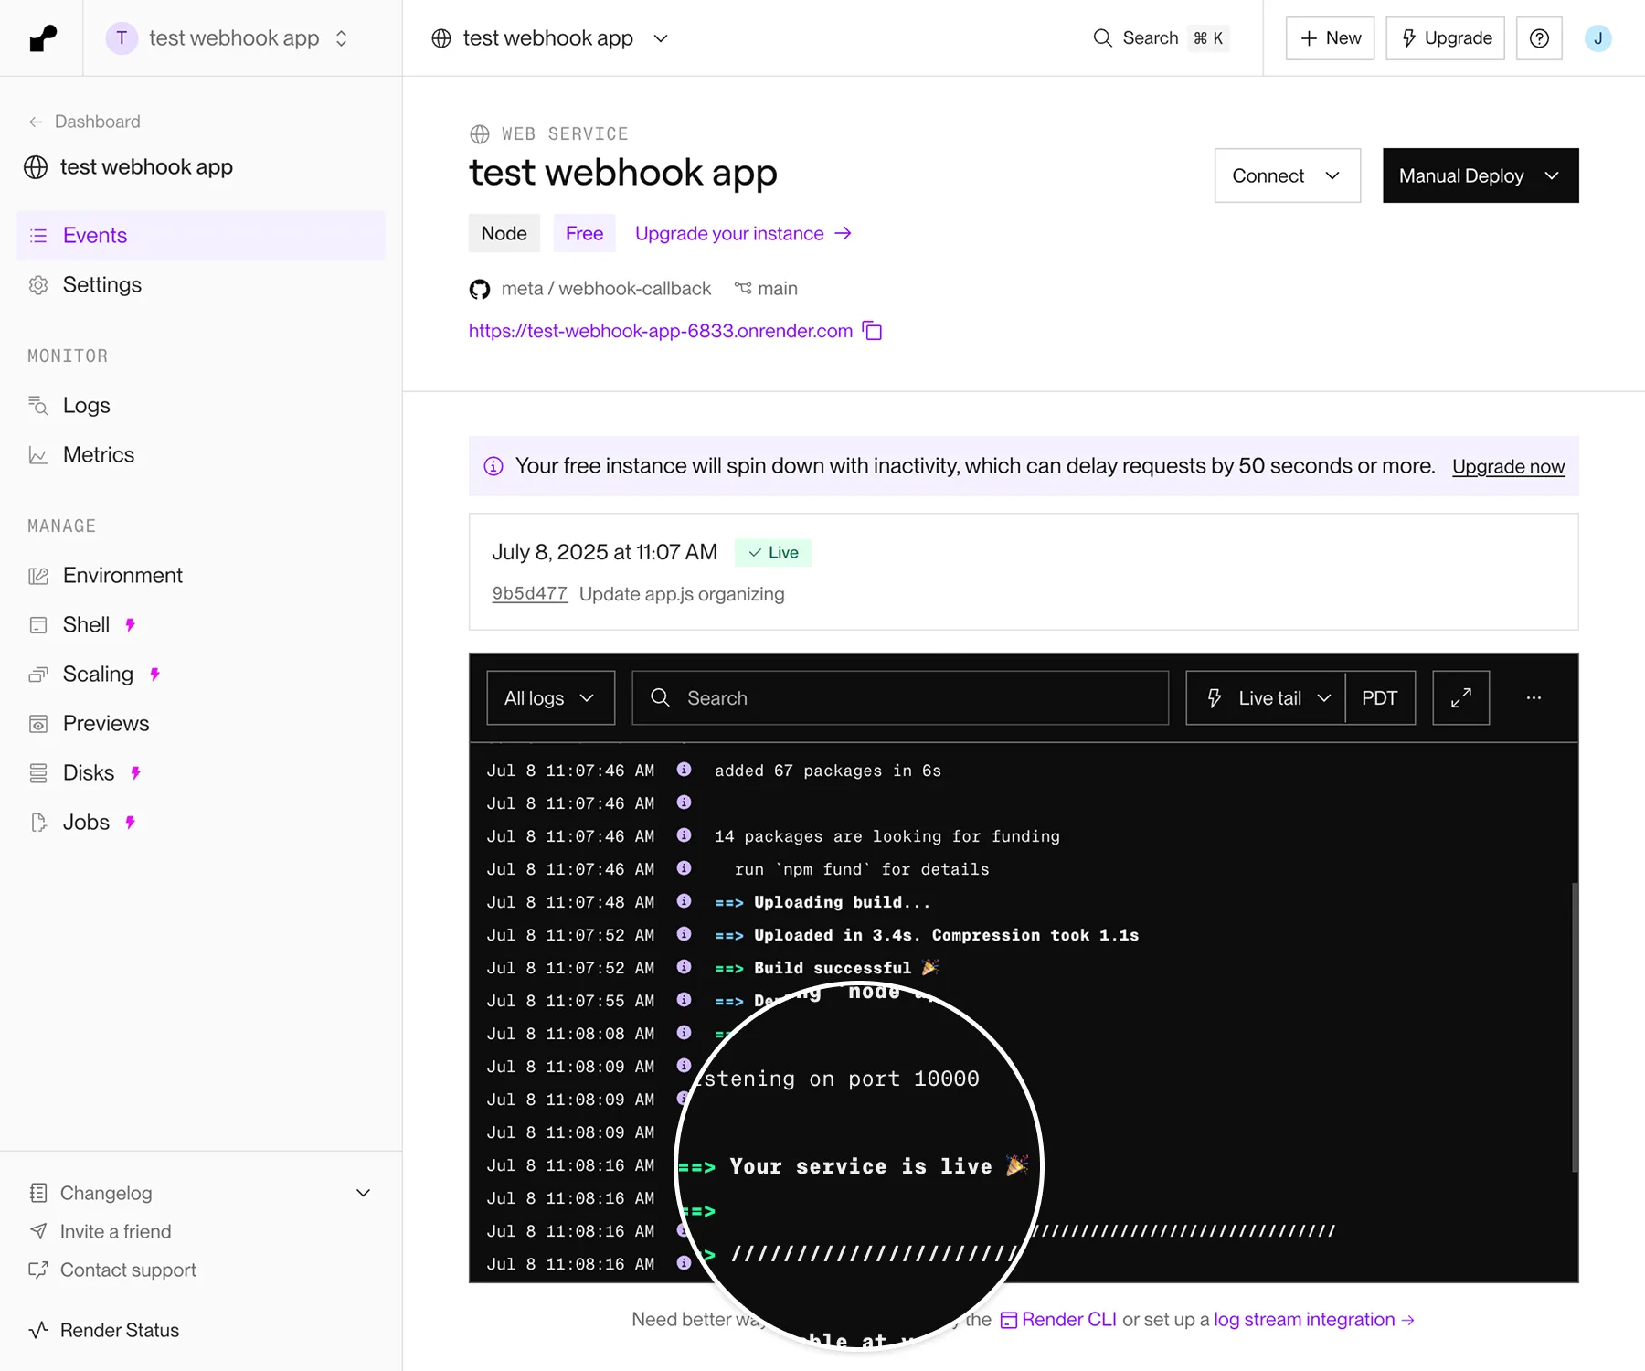
Task: Click the user avatar J icon
Action: point(1597,38)
